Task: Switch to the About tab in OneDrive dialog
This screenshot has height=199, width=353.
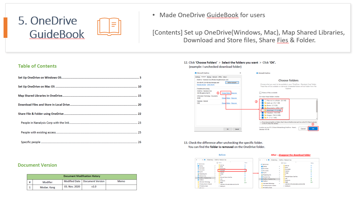Action: click(225, 77)
